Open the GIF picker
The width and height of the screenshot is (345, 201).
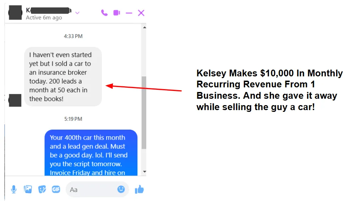(x=56, y=189)
